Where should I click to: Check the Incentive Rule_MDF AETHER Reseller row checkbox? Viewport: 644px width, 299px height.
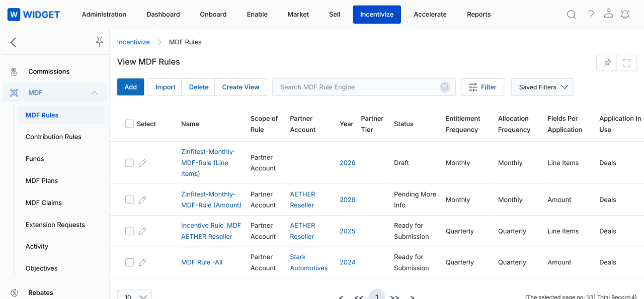point(129,231)
